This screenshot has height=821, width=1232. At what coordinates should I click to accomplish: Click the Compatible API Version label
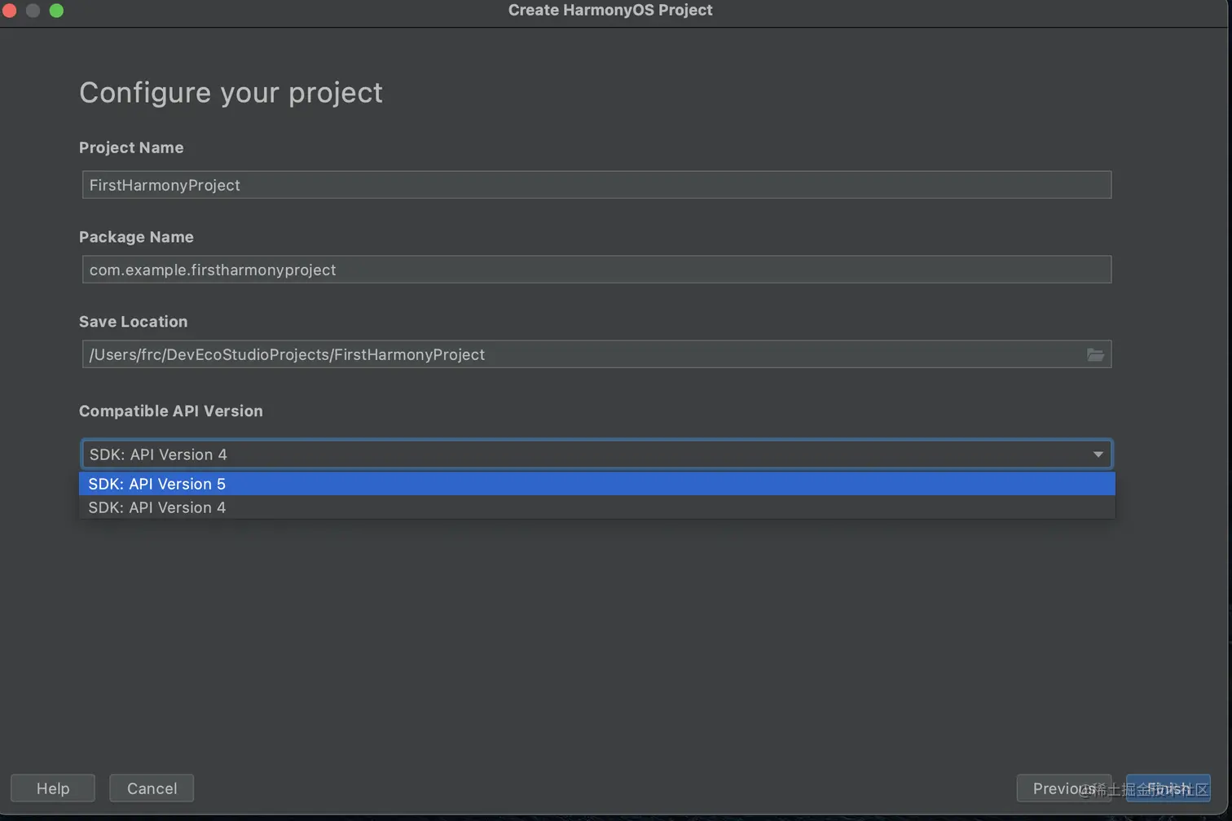171,410
